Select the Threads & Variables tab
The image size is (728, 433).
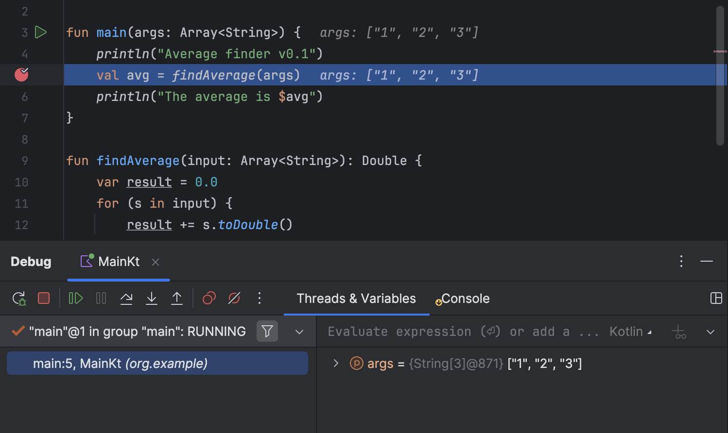point(356,299)
